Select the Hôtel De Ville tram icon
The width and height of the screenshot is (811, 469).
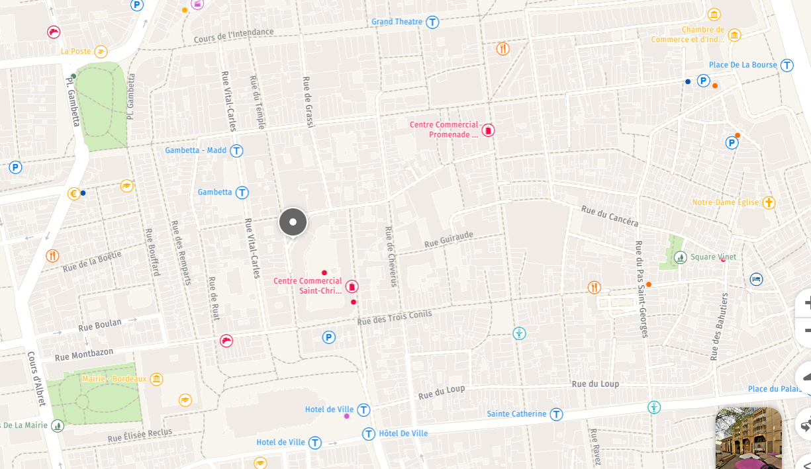(369, 434)
